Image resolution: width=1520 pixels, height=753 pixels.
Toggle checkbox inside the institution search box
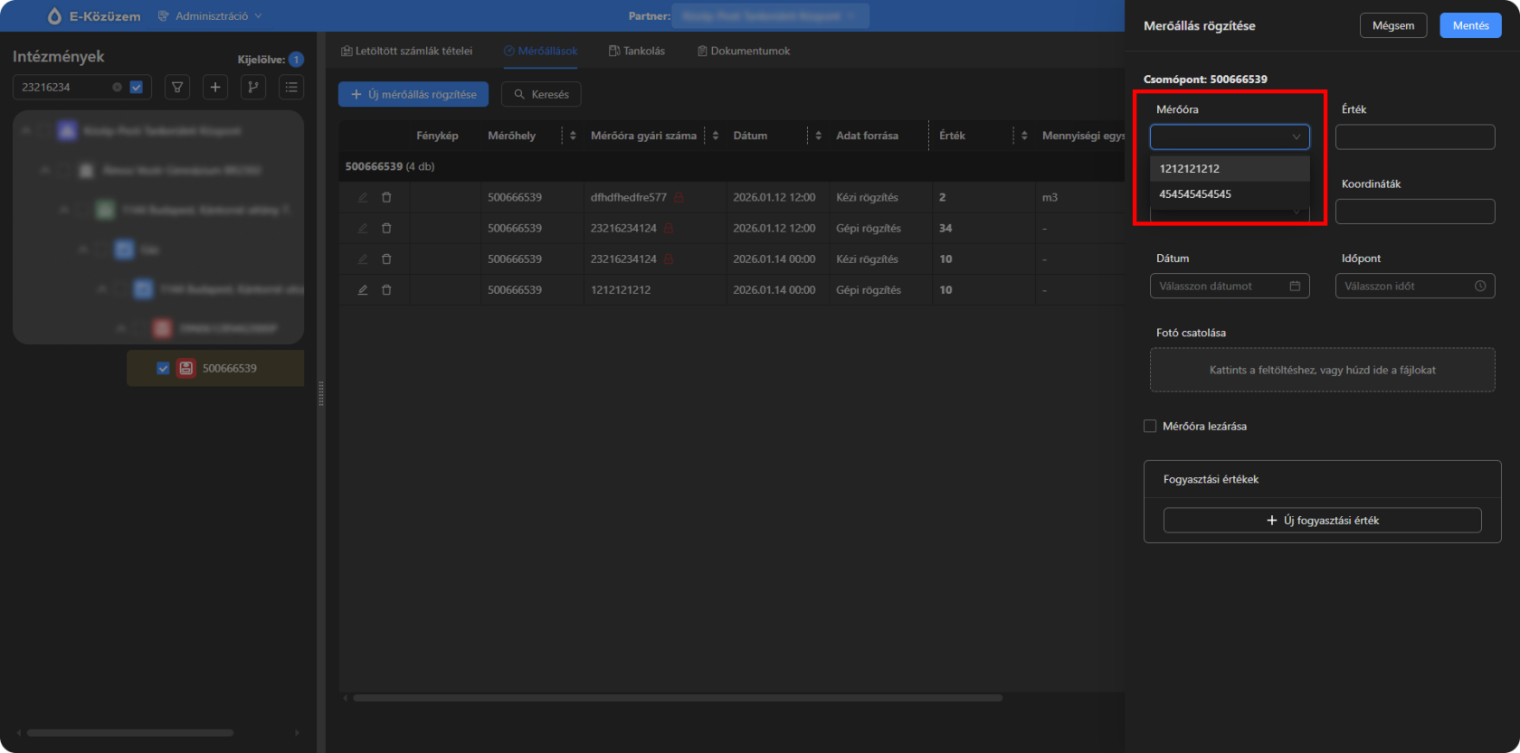point(137,88)
